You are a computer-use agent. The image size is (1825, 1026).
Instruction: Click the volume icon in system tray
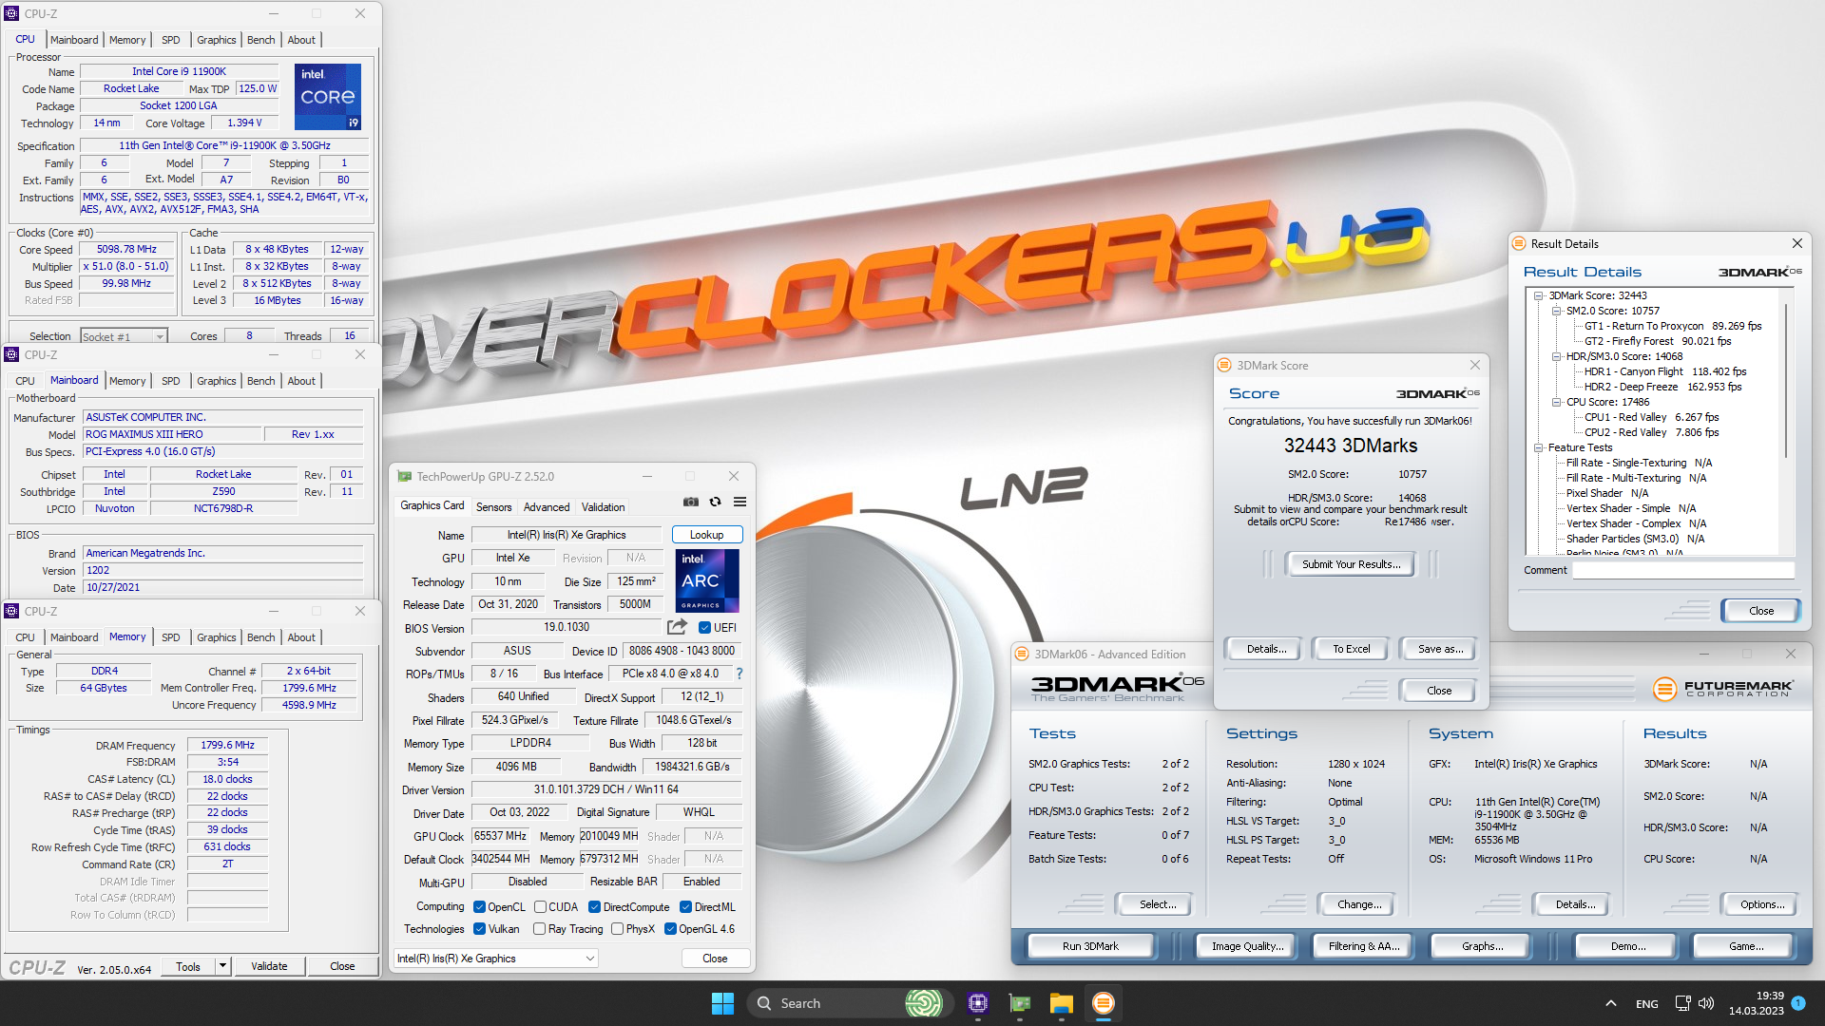point(1706,1003)
